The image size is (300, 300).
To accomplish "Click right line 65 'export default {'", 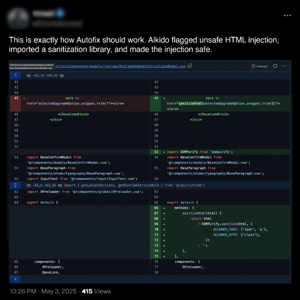I will pyautogui.click(x=182, y=202).
